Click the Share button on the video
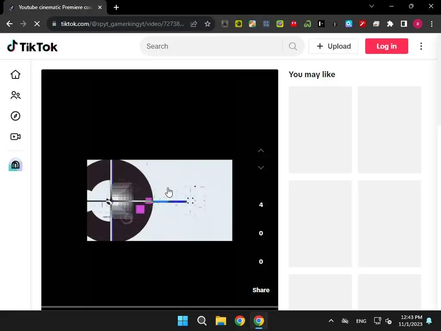The height and width of the screenshot is (331, 441). [x=261, y=290]
